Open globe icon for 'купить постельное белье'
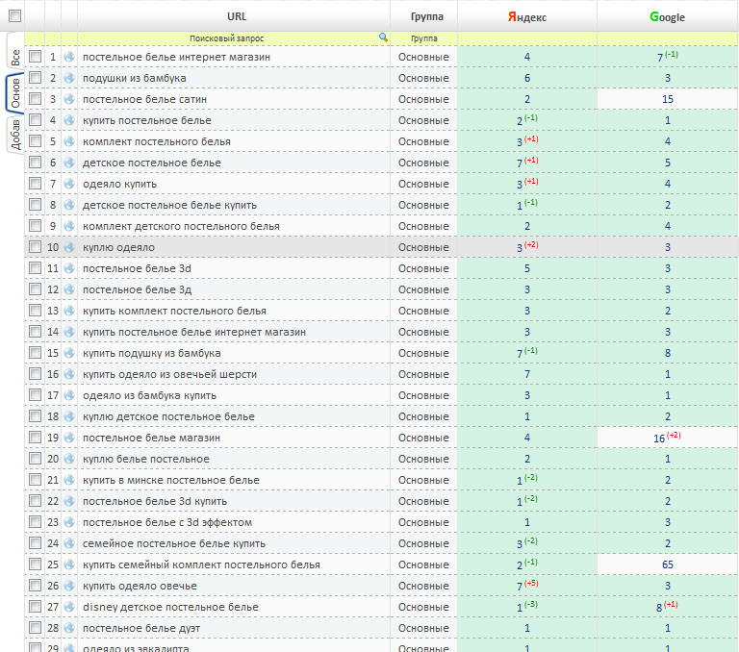The height and width of the screenshot is (652, 739). [x=69, y=120]
